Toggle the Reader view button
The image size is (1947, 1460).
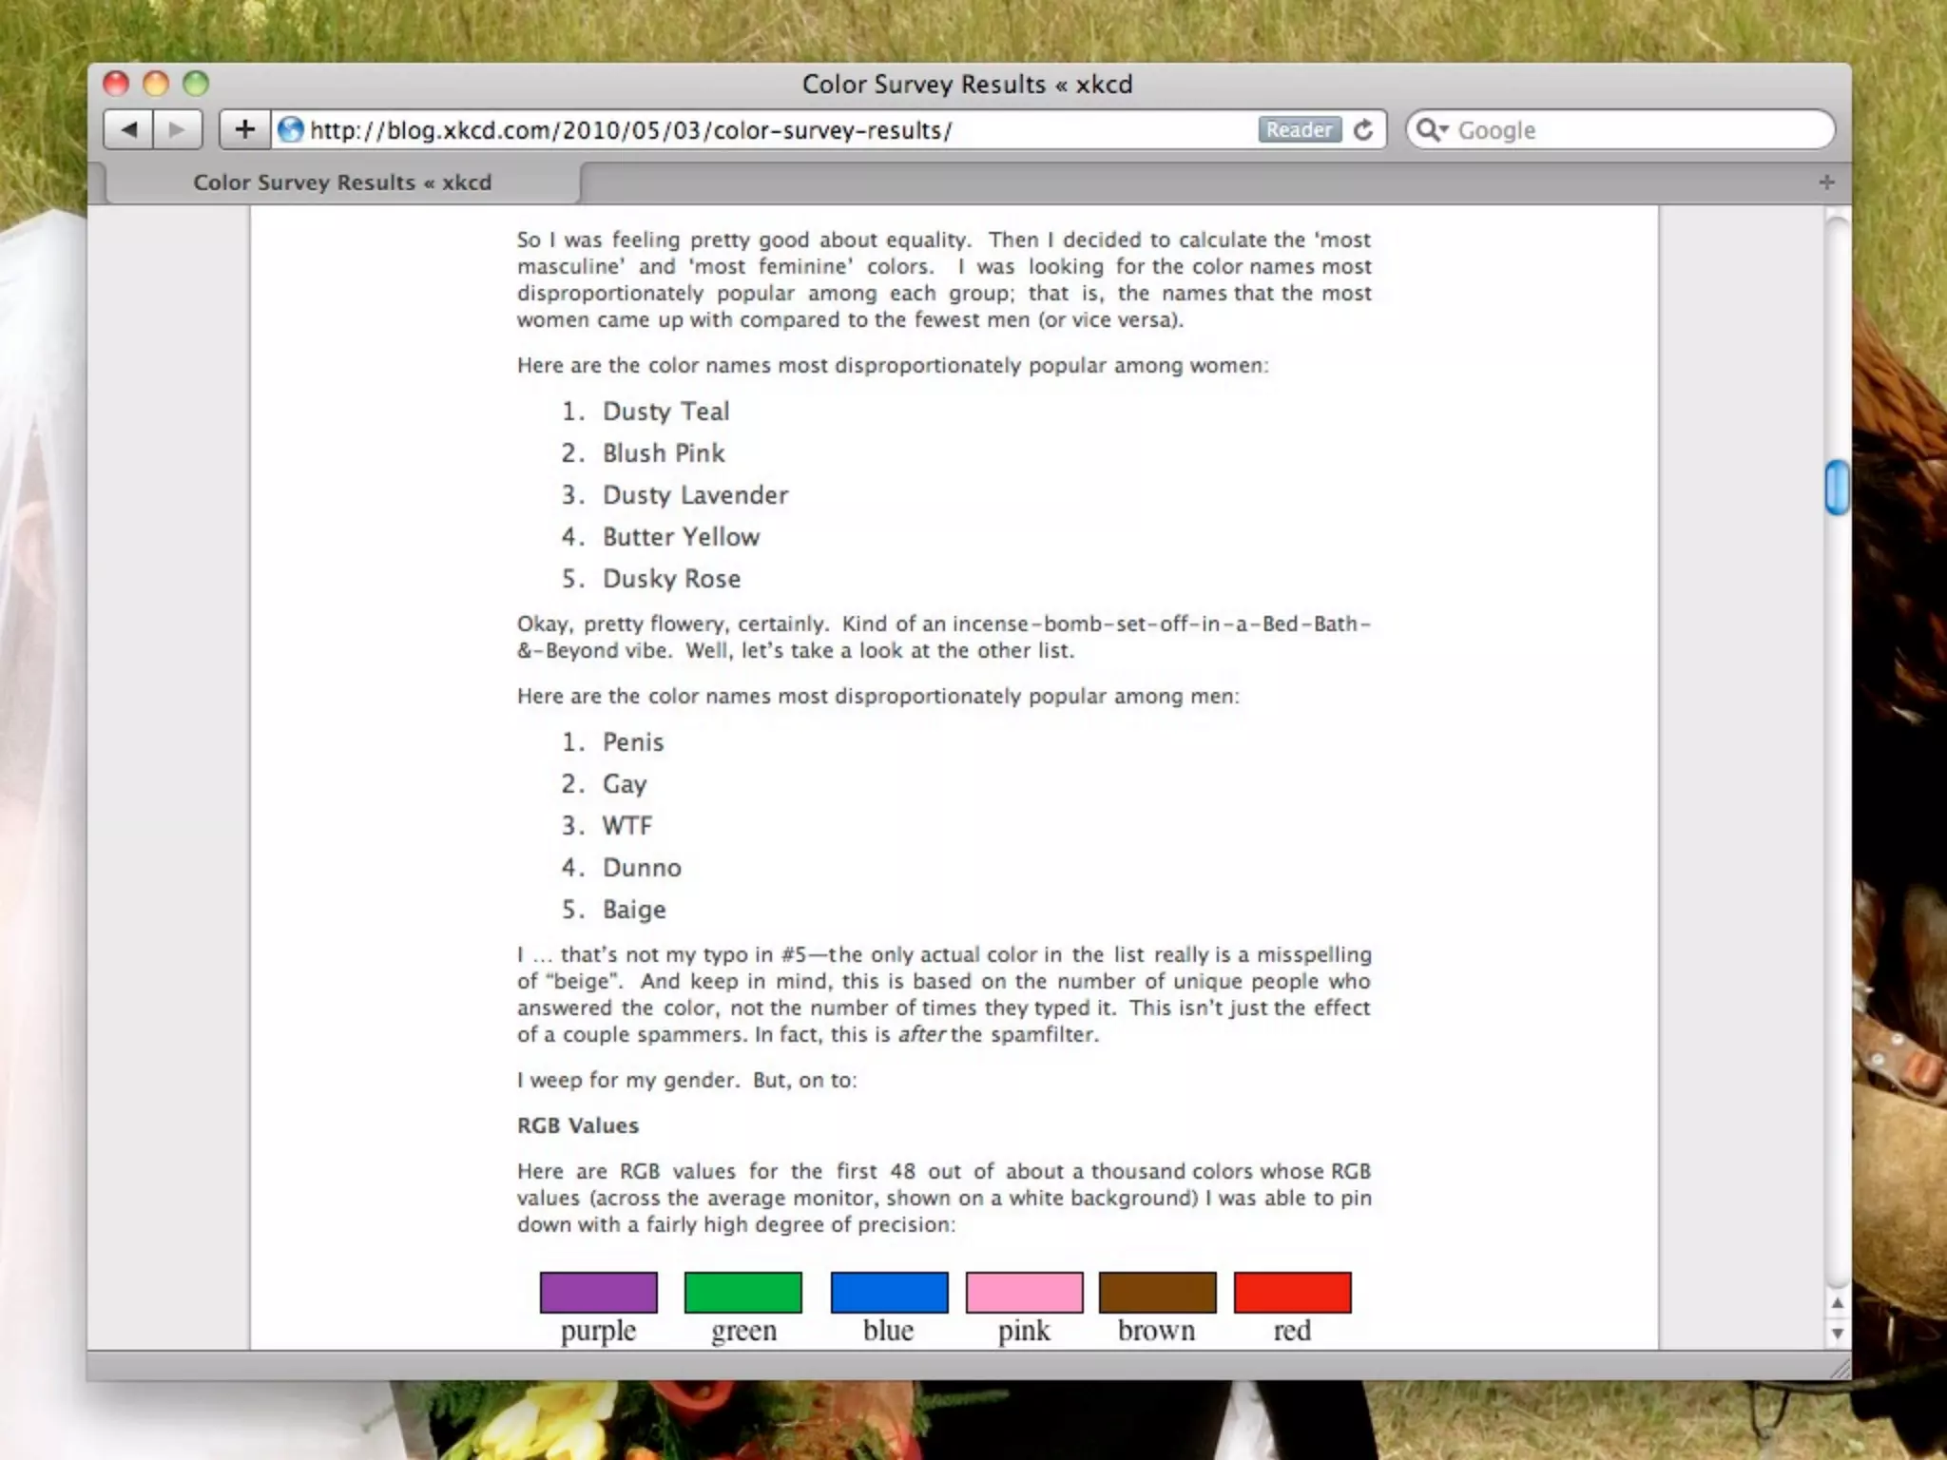tap(1299, 129)
